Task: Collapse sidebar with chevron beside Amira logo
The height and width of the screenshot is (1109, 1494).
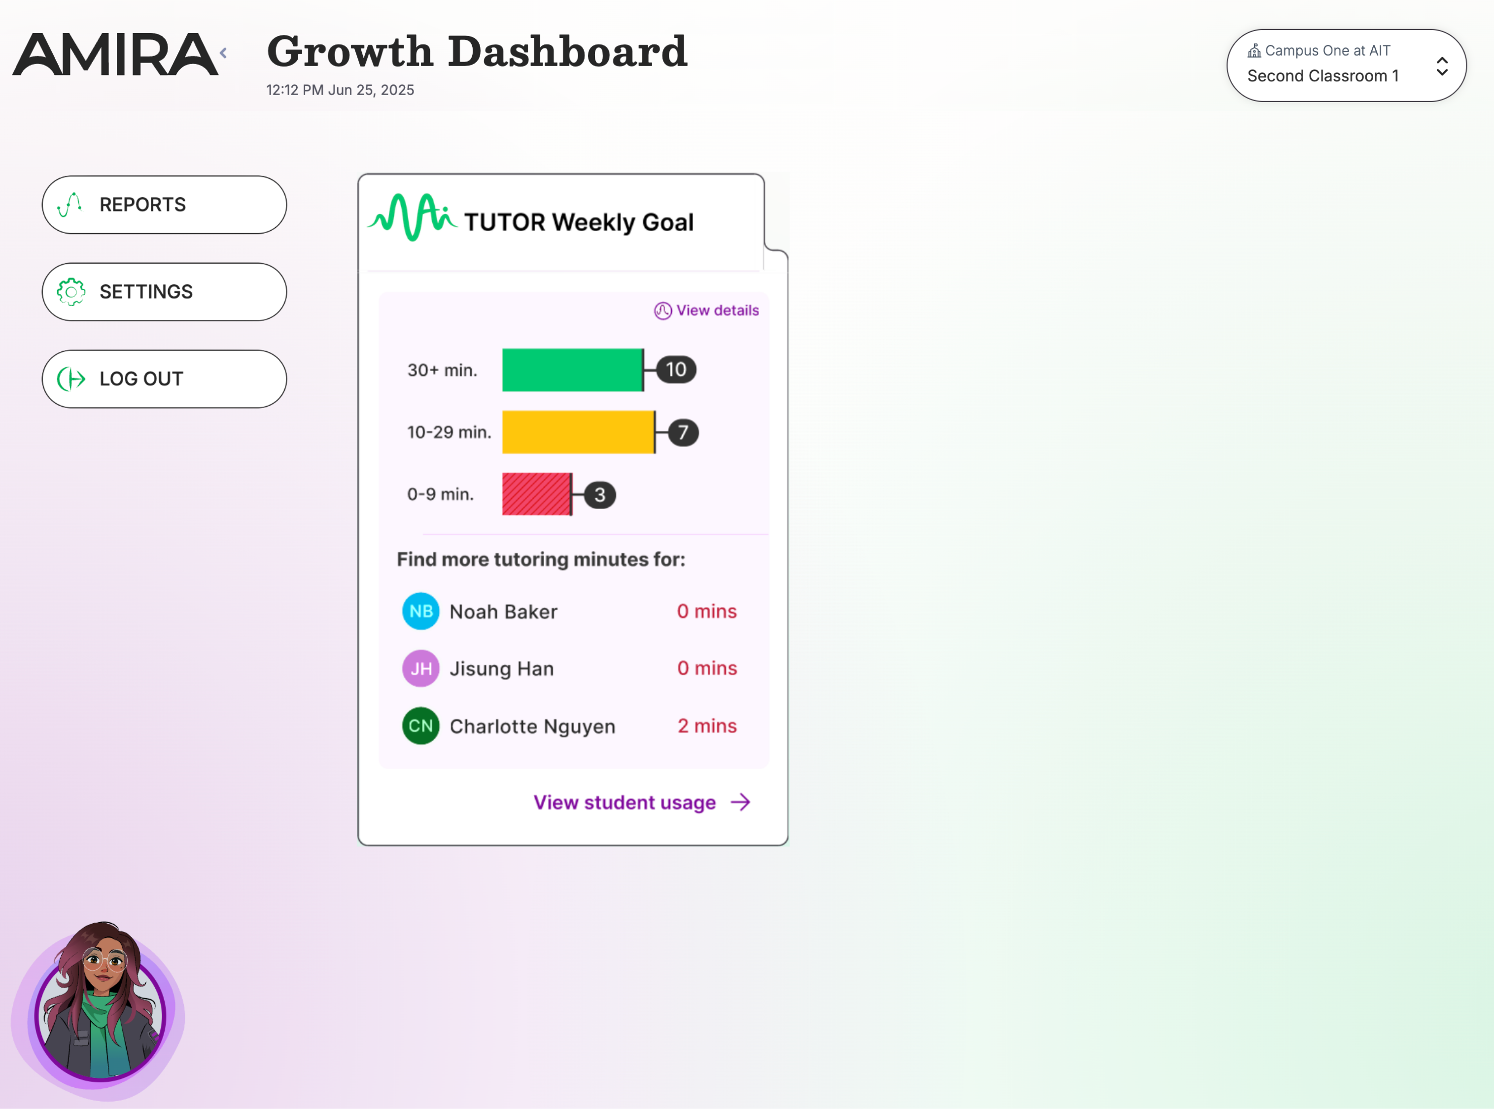Action: click(223, 53)
